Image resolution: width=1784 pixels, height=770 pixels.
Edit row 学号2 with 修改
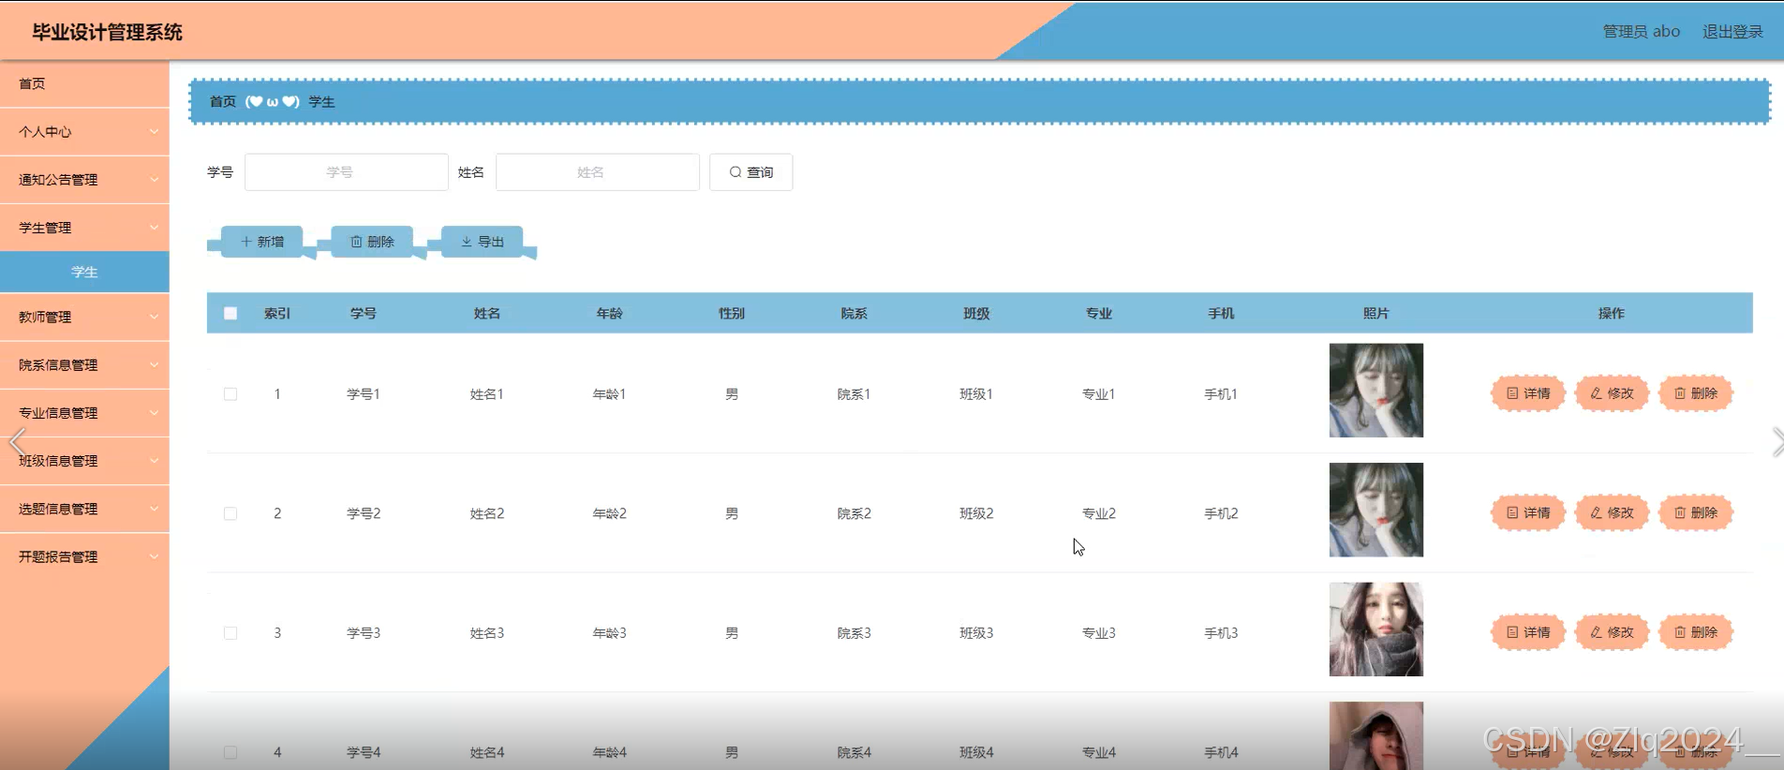[1612, 513]
